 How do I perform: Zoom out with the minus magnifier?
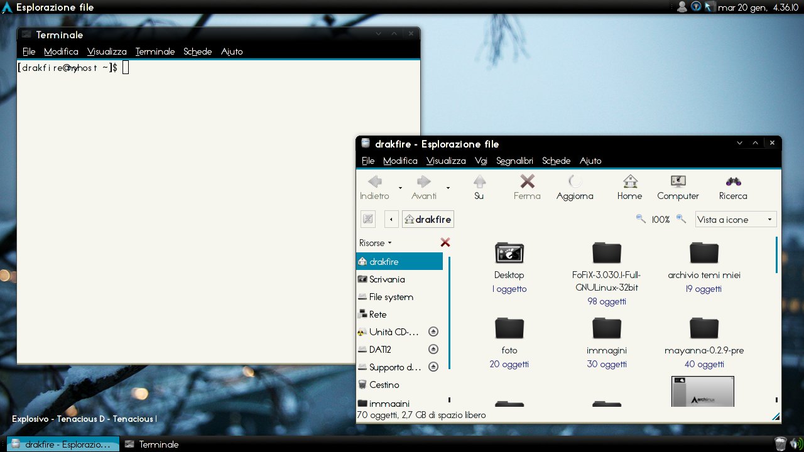click(x=641, y=218)
